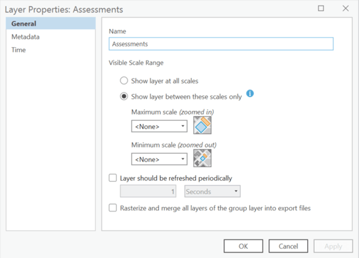This screenshot has height=258, width=359.
Task: Switch to the General tab
Action: coord(24,24)
